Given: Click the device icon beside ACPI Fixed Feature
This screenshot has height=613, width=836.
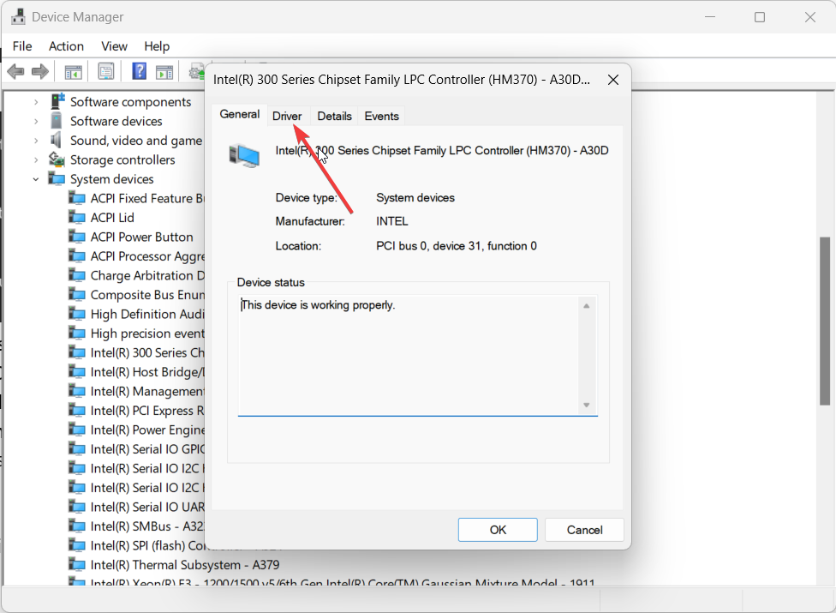Looking at the screenshot, I should click(77, 198).
